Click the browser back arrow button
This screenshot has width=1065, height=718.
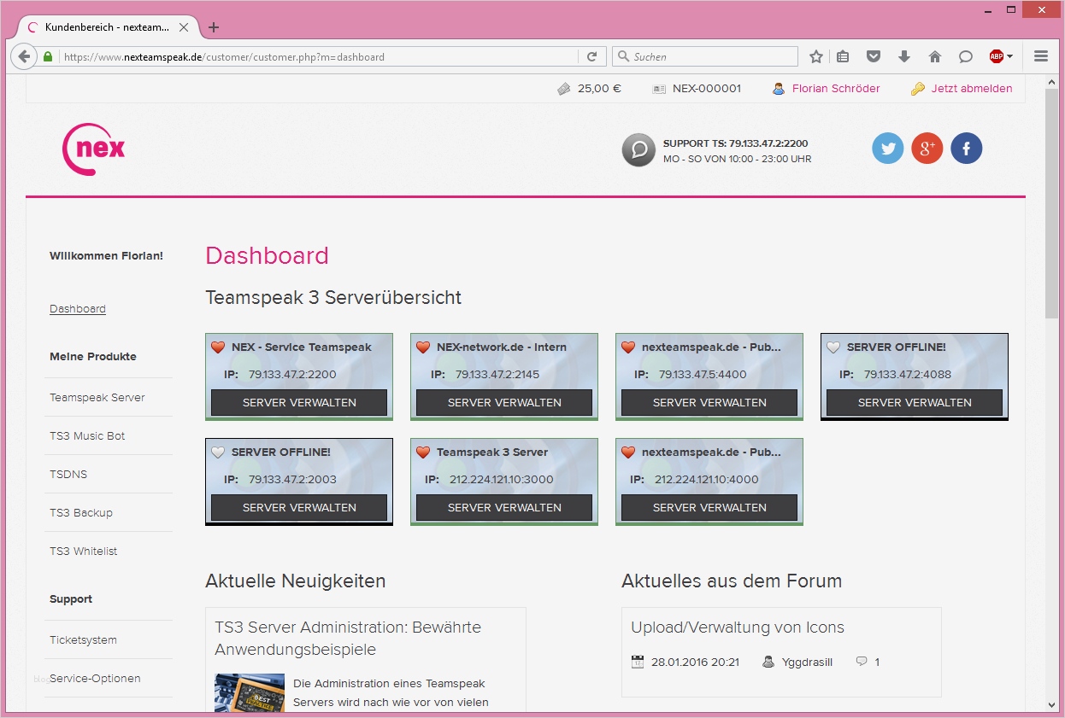coord(24,57)
